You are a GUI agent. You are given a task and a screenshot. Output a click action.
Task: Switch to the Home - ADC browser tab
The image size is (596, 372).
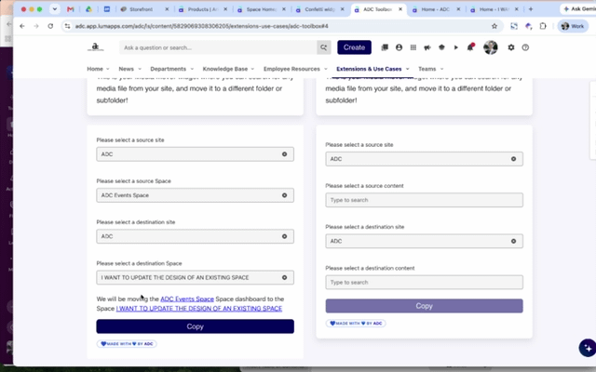(436, 9)
